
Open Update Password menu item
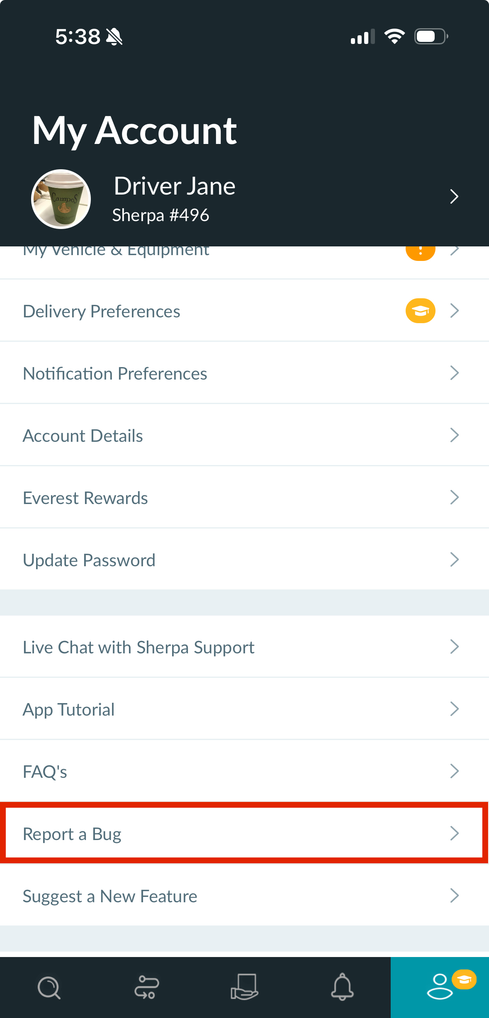click(89, 560)
